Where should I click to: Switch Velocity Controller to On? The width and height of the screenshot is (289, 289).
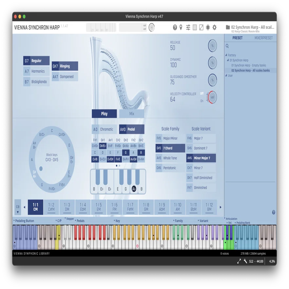202,101
